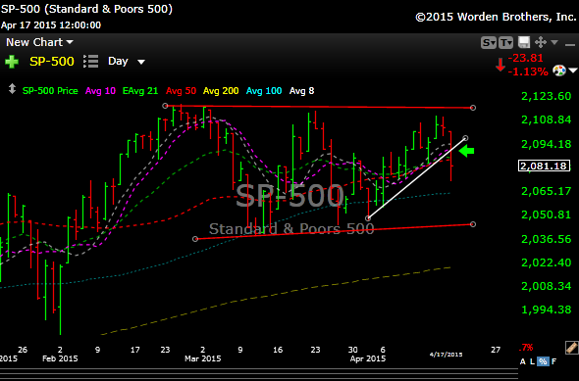Save the chart with the floppy disk icon
579x381 pixels.
click(x=524, y=42)
